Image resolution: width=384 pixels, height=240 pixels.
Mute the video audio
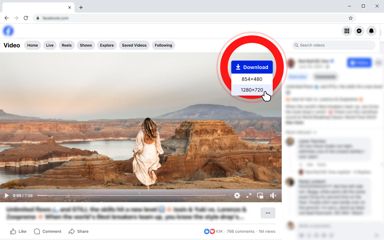273,195
